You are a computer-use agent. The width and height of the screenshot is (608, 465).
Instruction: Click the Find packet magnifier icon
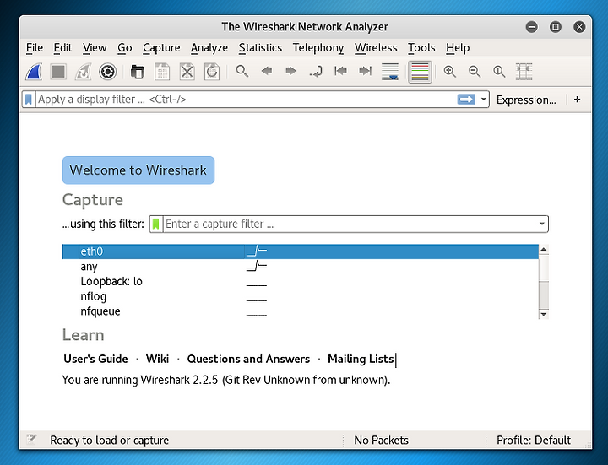click(x=242, y=71)
